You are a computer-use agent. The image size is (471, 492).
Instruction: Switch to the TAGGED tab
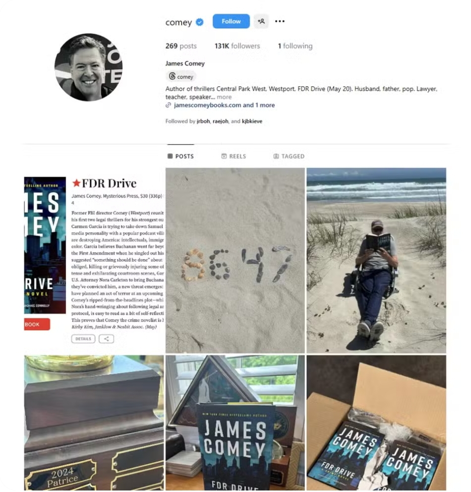tap(289, 156)
